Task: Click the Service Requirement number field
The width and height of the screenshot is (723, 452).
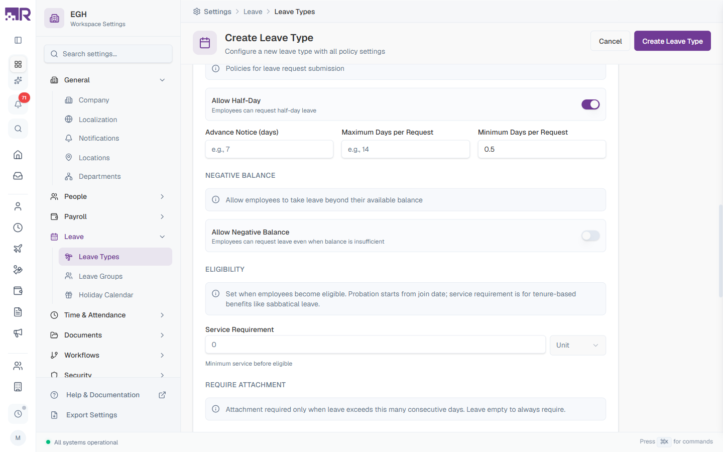Action: pyautogui.click(x=376, y=345)
